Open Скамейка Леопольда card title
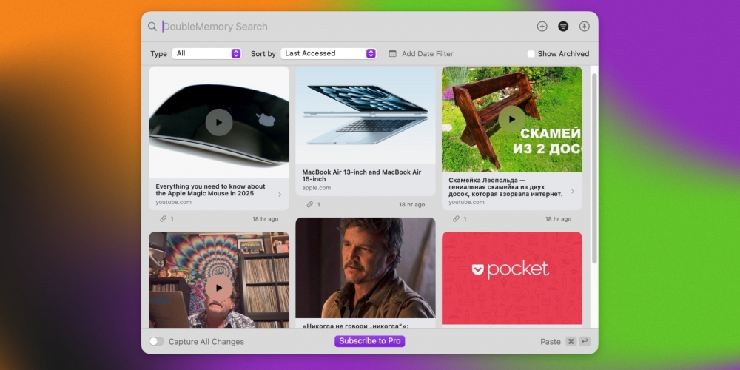Viewport: 740px width, 370px height. [x=505, y=187]
